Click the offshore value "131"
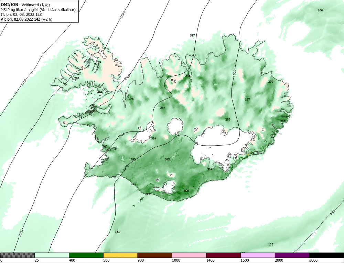Screen dimensions: 344x263 [x=117, y=232]
